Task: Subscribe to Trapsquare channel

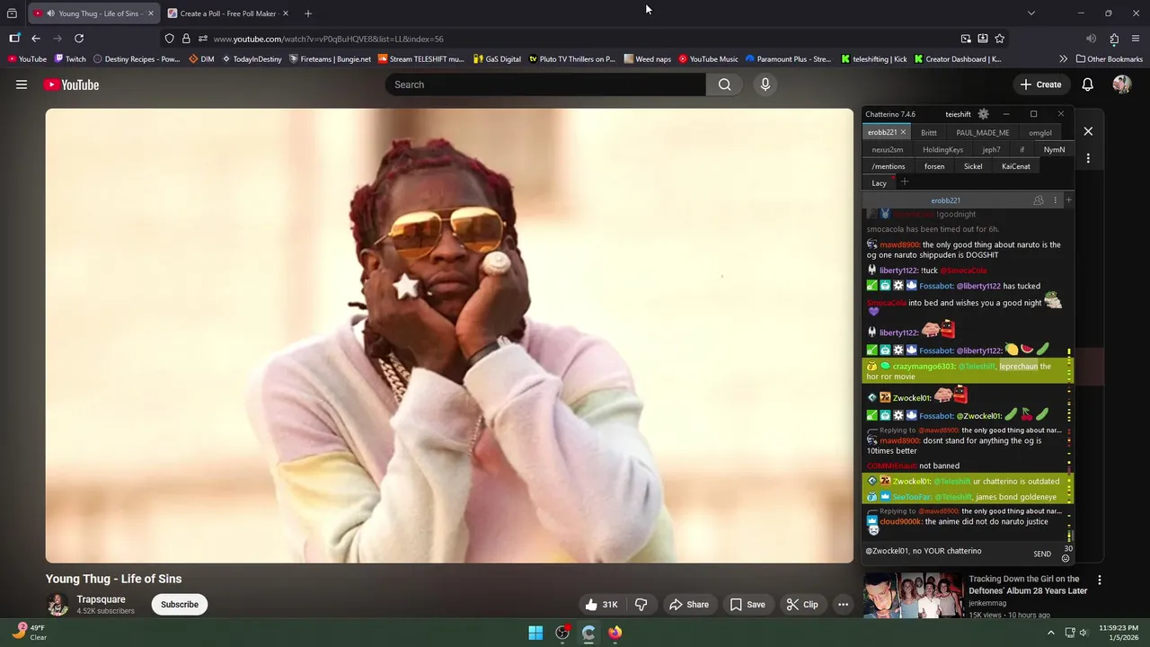Action: coord(180,605)
